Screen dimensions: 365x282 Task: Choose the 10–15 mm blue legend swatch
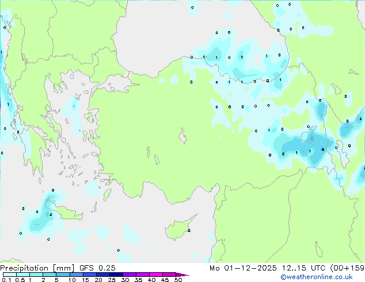click(x=76, y=275)
